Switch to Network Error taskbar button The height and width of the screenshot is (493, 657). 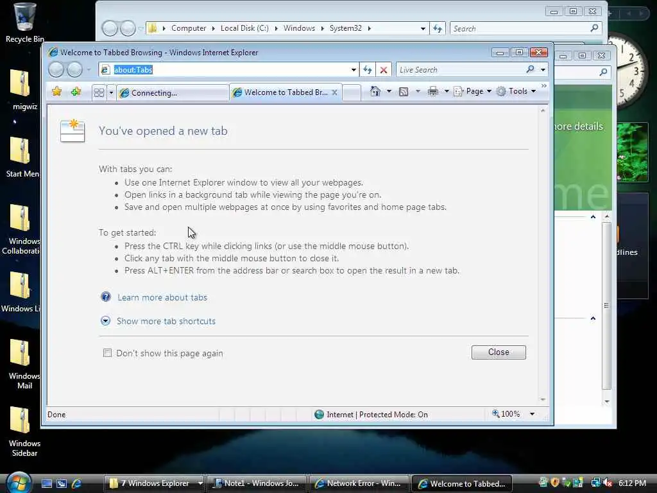coord(359,483)
